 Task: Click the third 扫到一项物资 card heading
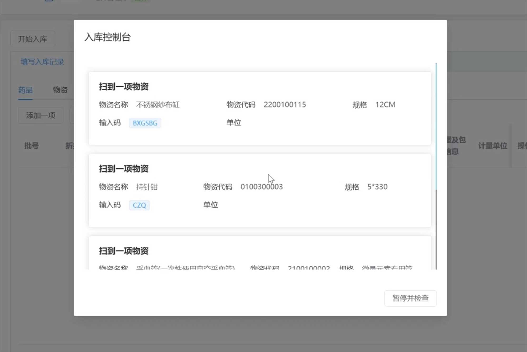pyautogui.click(x=124, y=251)
